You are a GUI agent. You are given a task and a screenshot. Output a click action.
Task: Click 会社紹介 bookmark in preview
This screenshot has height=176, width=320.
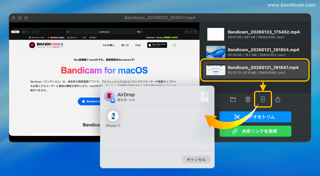93,38
